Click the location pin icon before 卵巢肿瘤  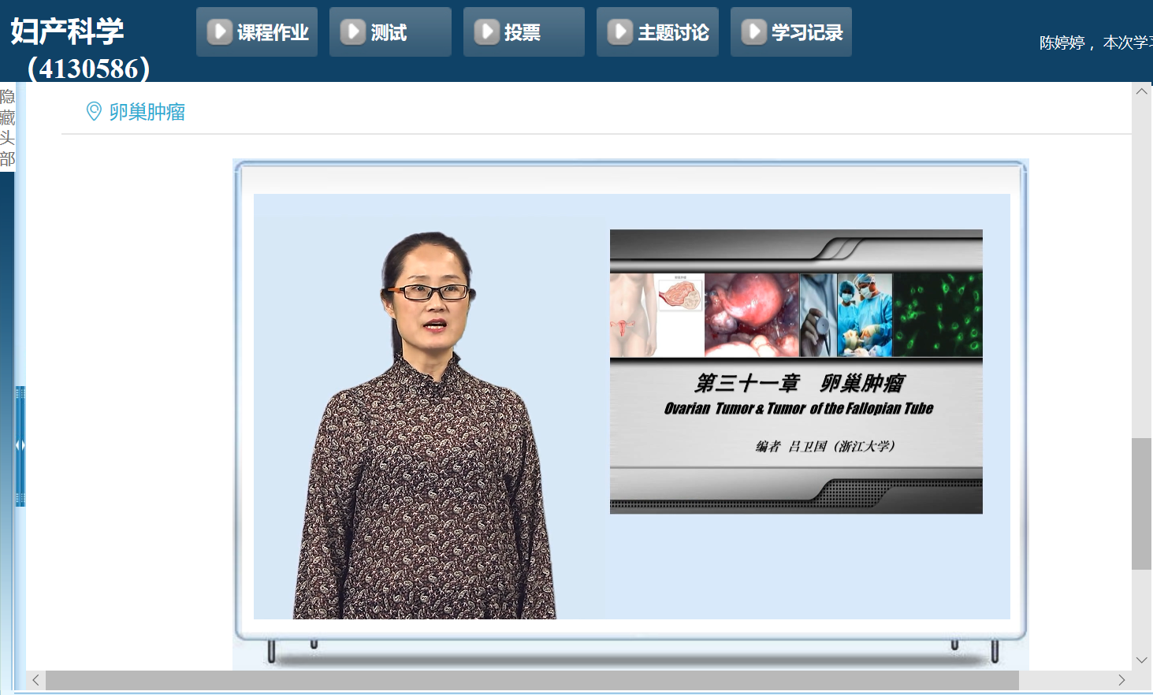(94, 112)
